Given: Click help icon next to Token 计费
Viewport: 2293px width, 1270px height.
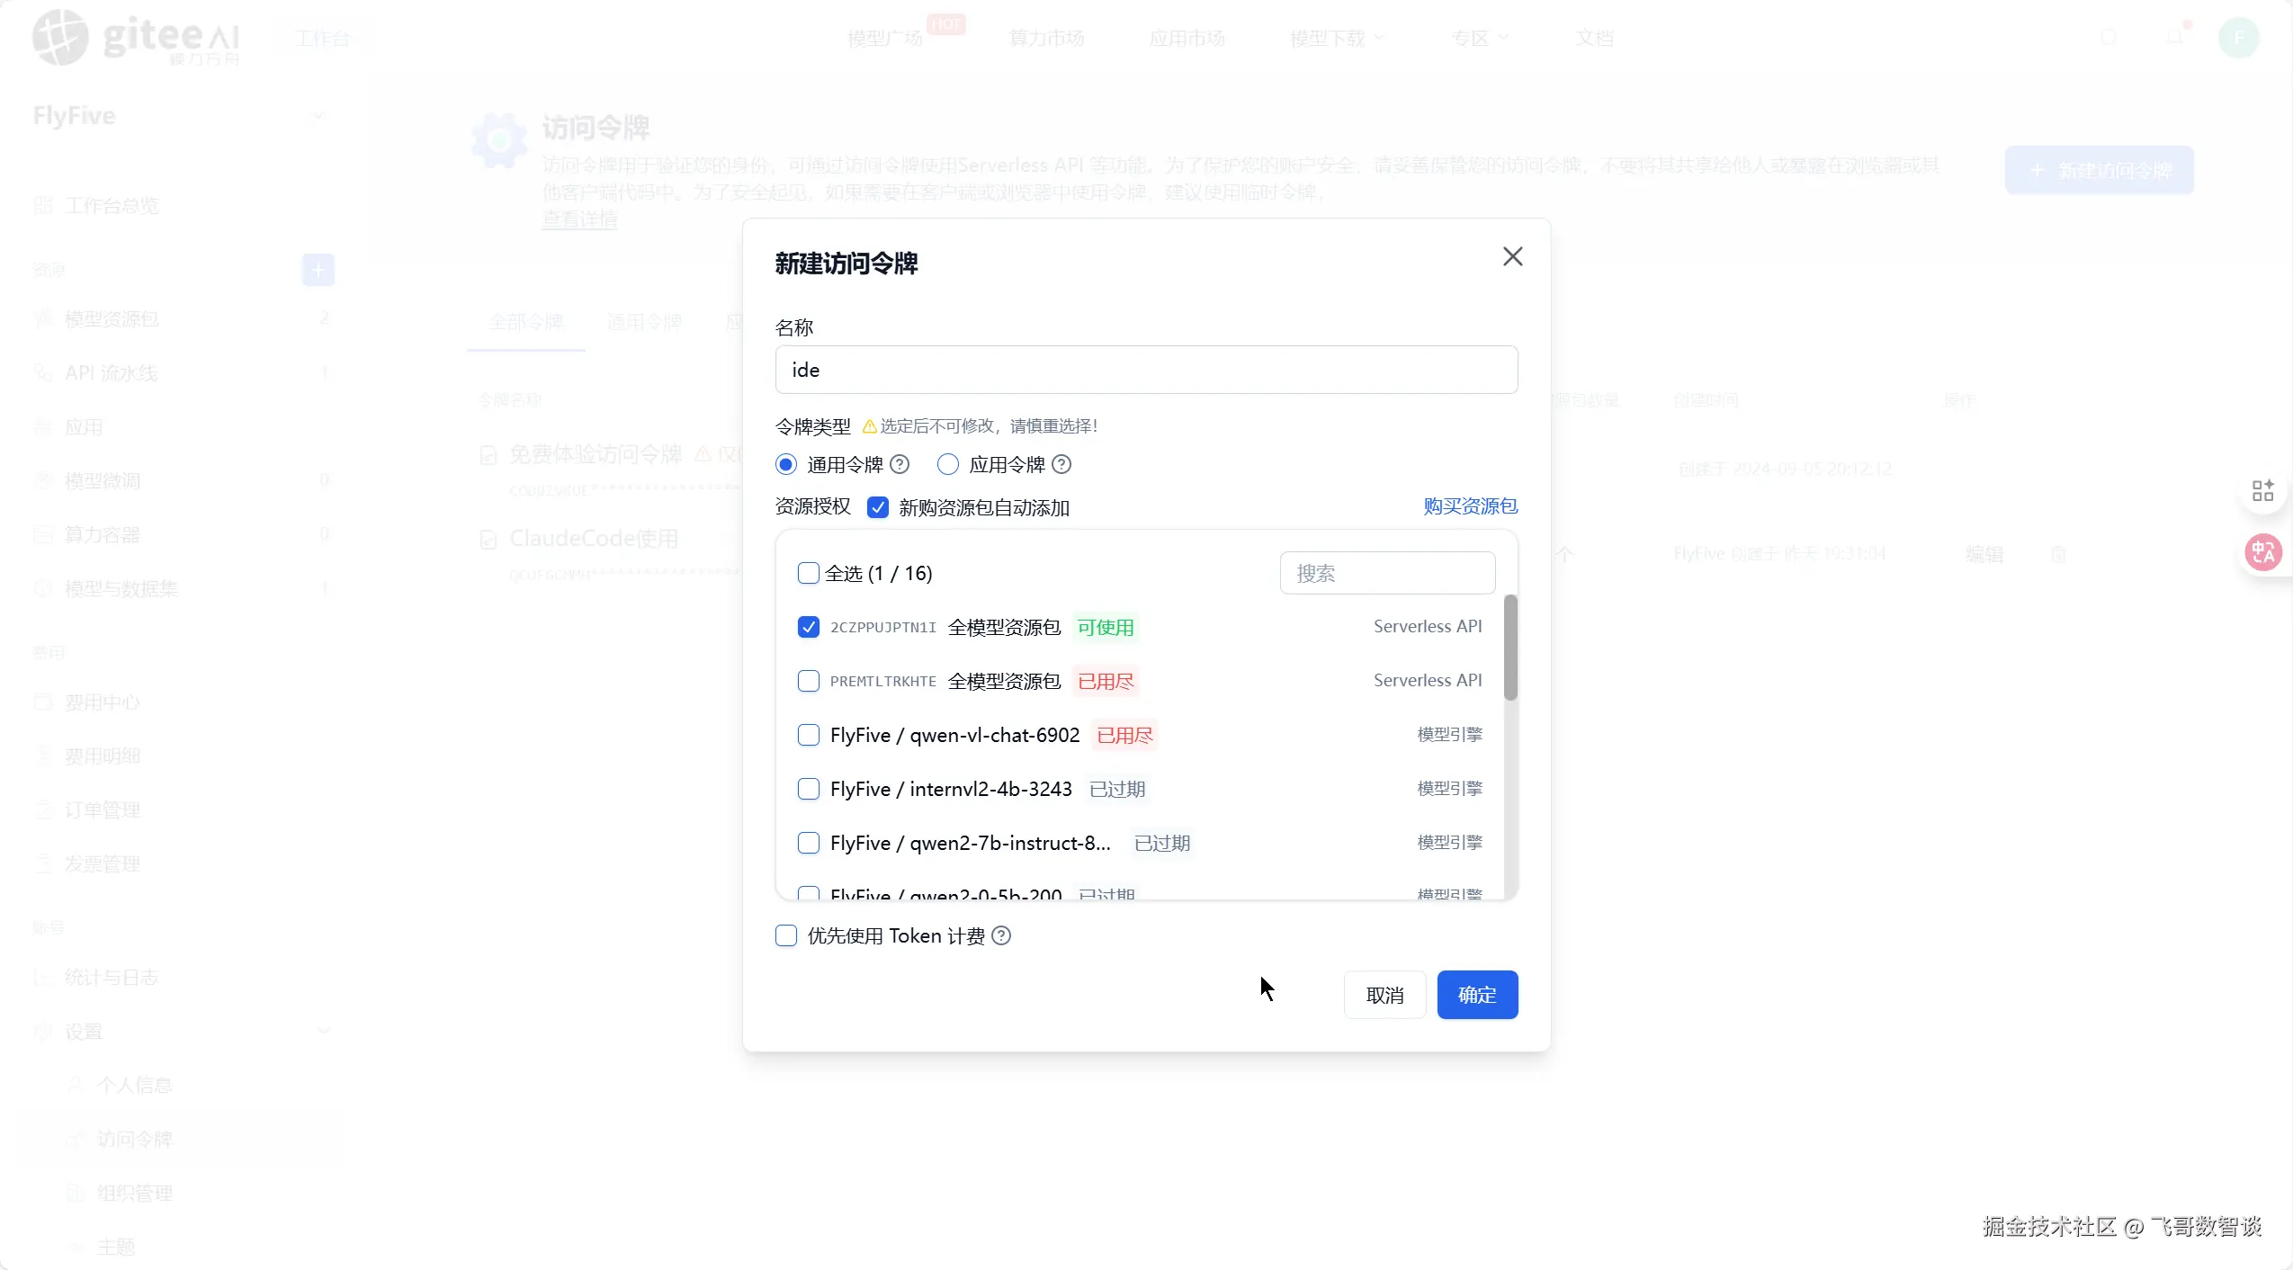Looking at the screenshot, I should pyautogui.click(x=1001, y=935).
